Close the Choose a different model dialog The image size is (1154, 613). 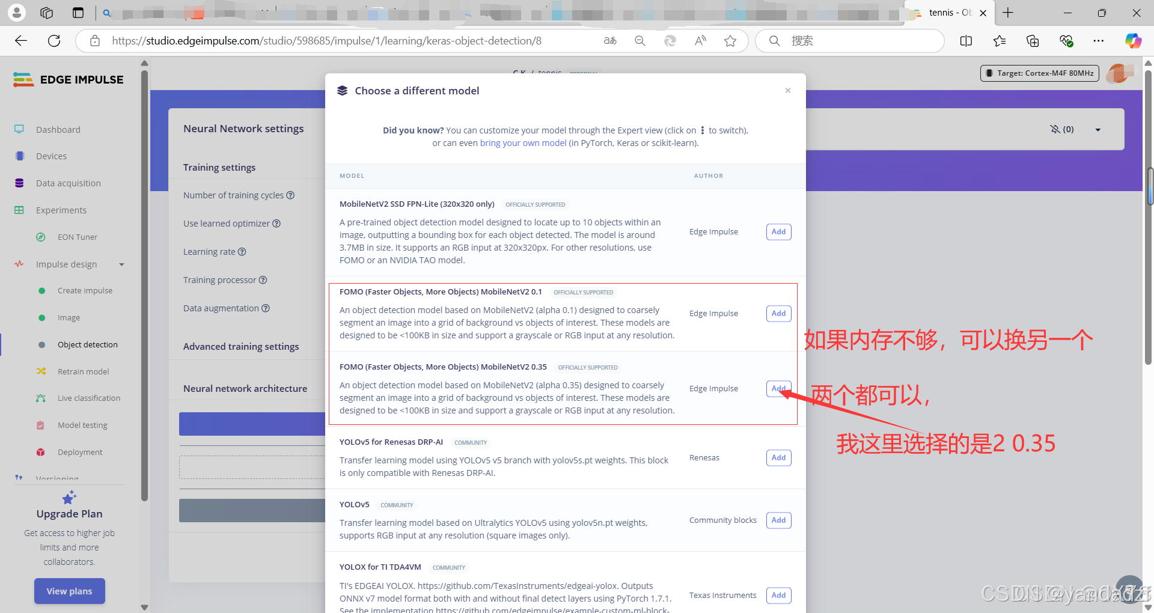pos(787,91)
